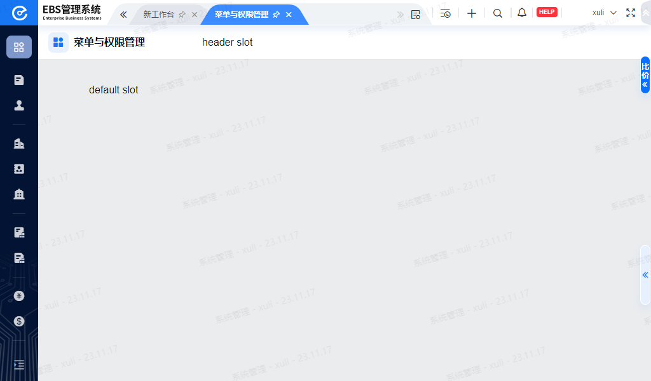The image size is (651, 381).
Task: Click the dollar currency sidebar icon
Action: click(19, 321)
